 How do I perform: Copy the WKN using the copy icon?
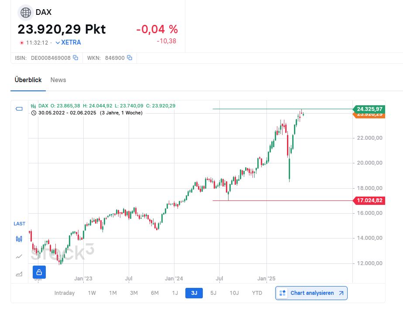pyautogui.click(x=129, y=57)
